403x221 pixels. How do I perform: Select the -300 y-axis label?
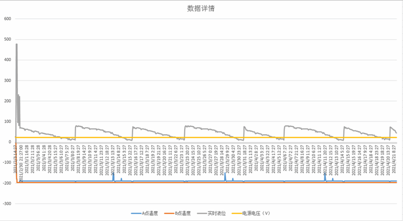coord(7,204)
